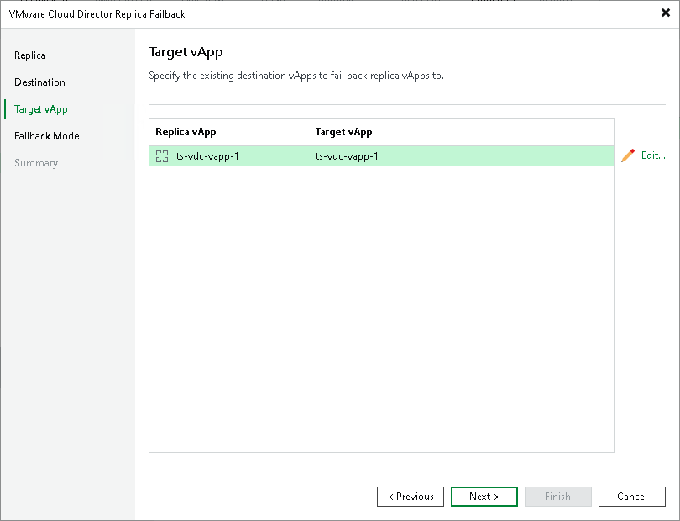Switch to the Failback Mode step
680x521 pixels.
pyautogui.click(x=47, y=136)
